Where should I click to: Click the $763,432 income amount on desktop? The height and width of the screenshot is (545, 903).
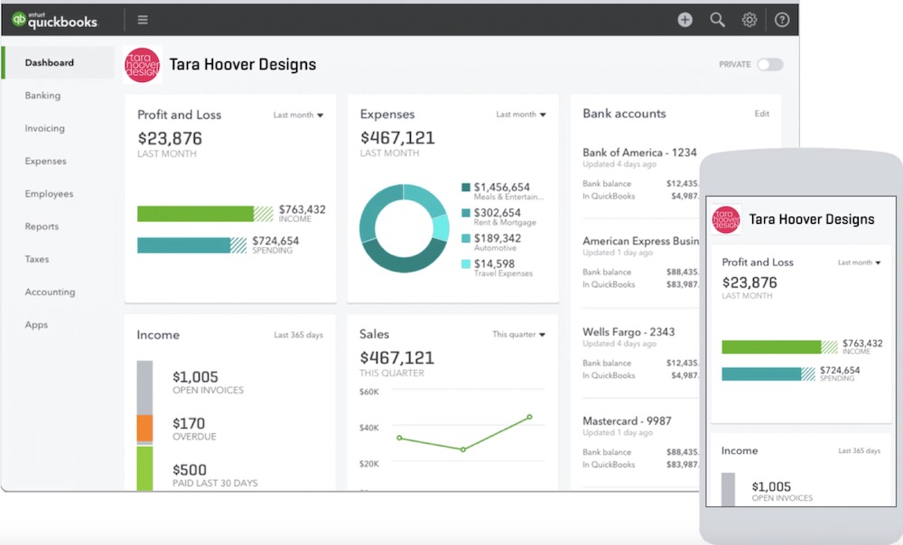303,209
